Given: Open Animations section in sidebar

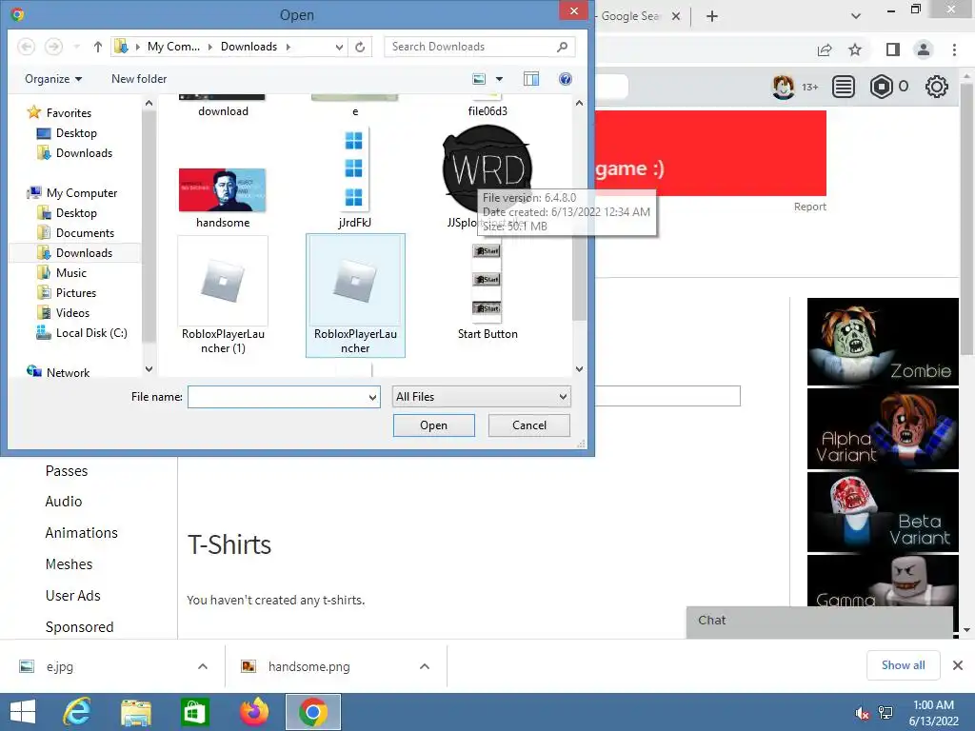Looking at the screenshot, I should pos(82,533).
